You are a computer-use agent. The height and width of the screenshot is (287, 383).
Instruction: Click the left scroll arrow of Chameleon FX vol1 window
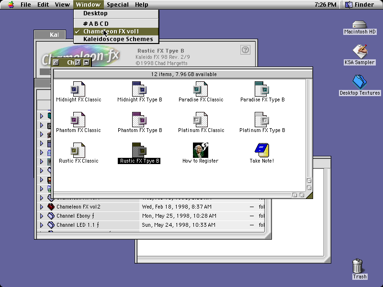[x=295, y=195]
